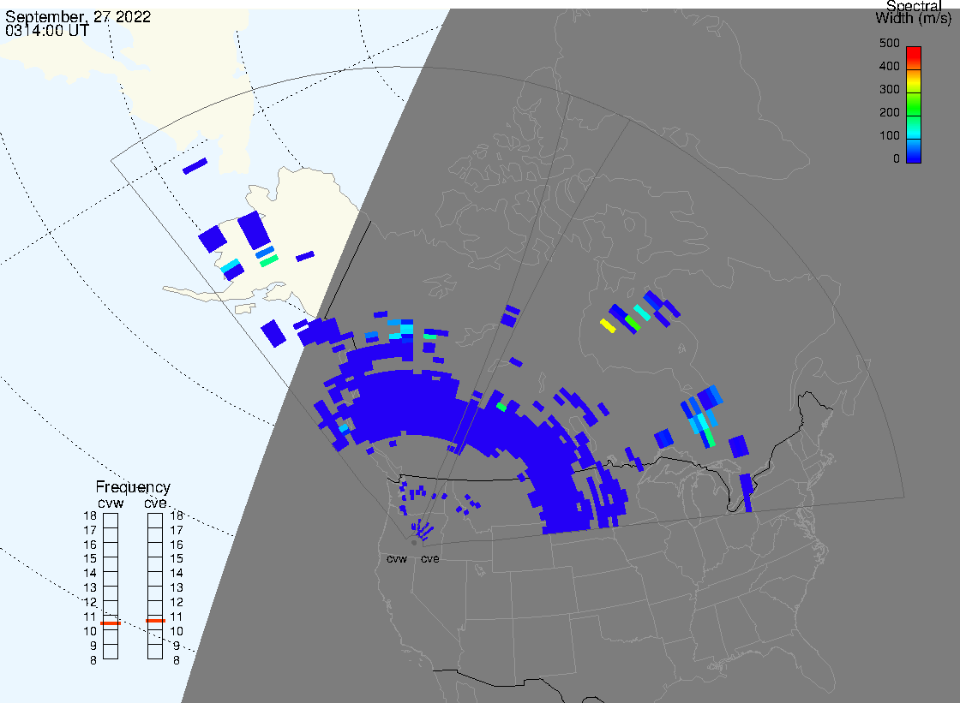
Task: Click the Spectral Width (m/s) legend title
Action: 914,12
